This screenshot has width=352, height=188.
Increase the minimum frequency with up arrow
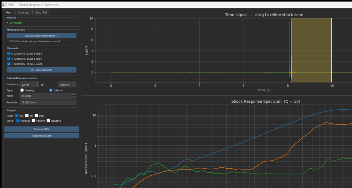point(37,83)
